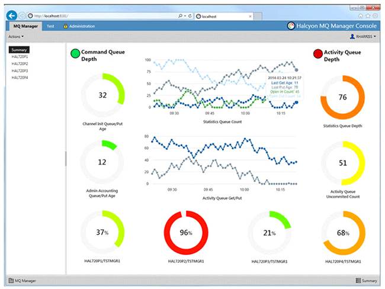Click the Activity Queue Depth heading

pyautogui.click(x=342, y=56)
